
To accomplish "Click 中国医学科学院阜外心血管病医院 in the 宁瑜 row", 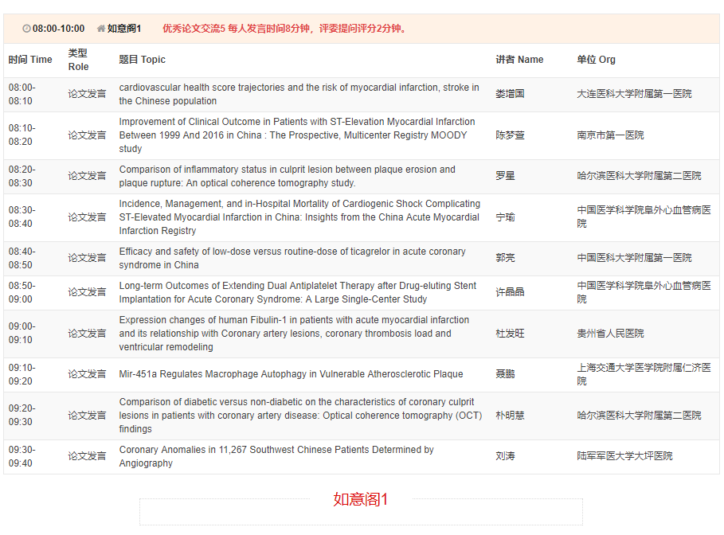I will 644,217.
